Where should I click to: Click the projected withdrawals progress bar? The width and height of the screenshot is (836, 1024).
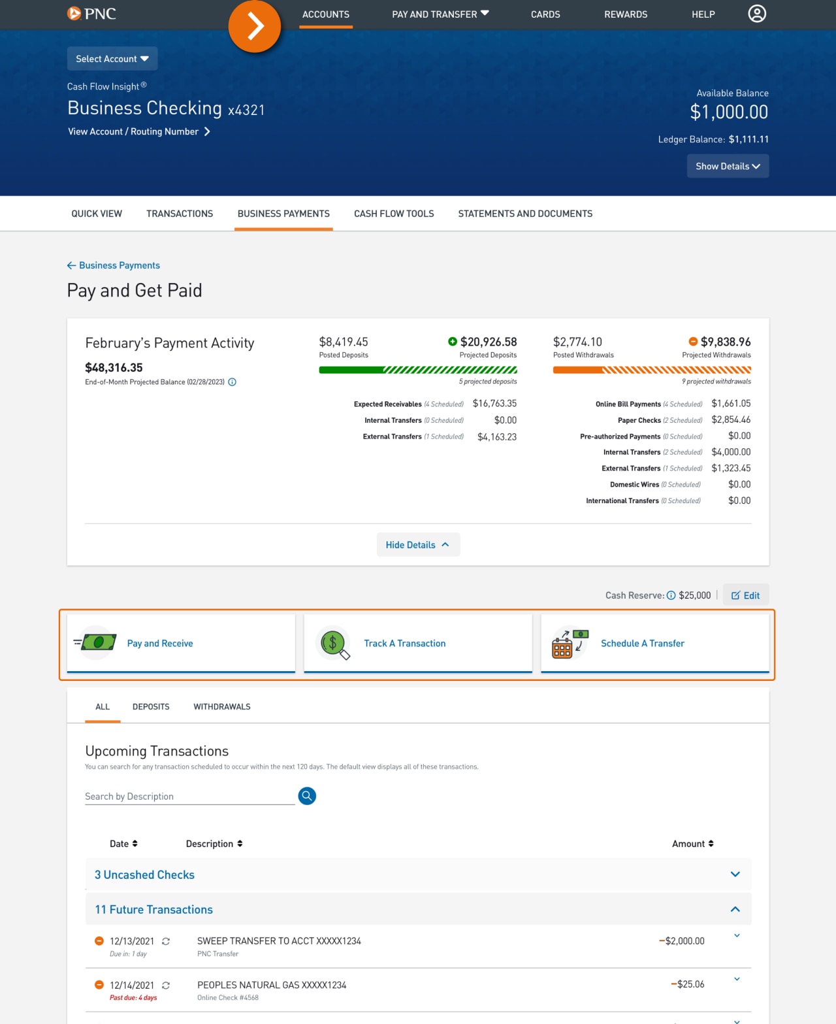point(652,369)
